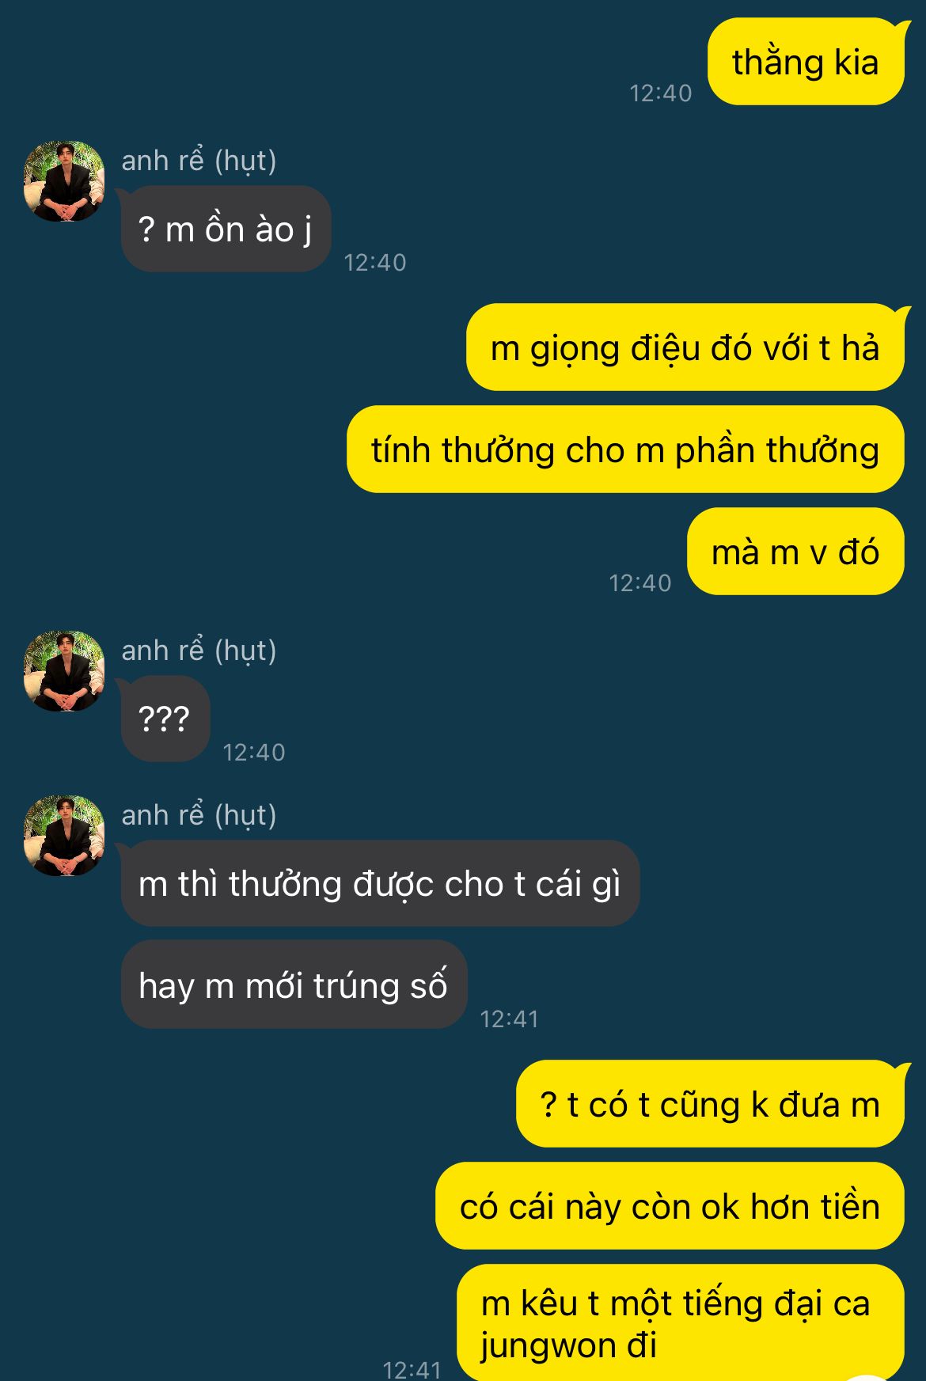Select the '? t có t cũng k đưa m' message
This screenshot has height=1381, width=926.
point(710,1103)
